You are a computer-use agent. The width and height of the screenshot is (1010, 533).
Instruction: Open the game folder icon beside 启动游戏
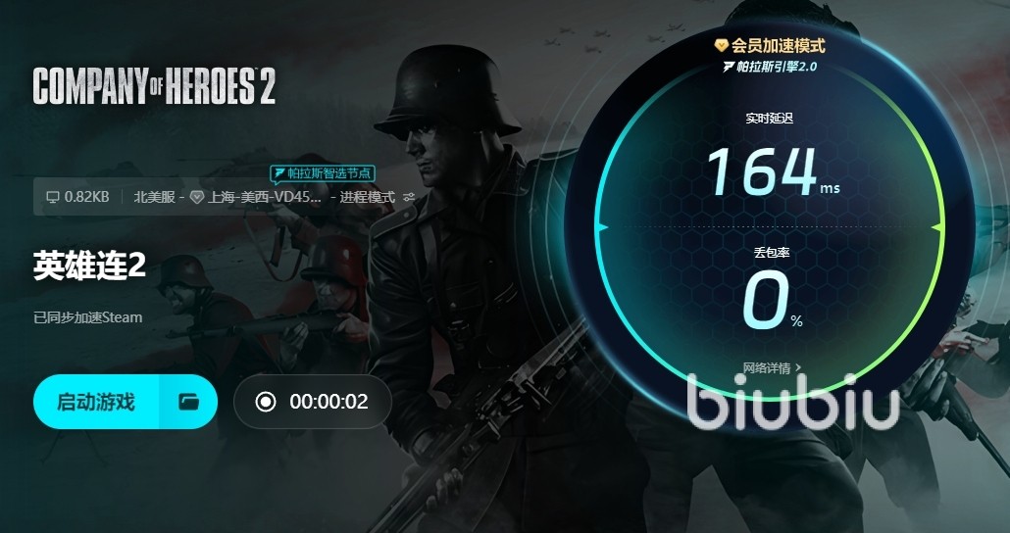(x=188, y=402)
